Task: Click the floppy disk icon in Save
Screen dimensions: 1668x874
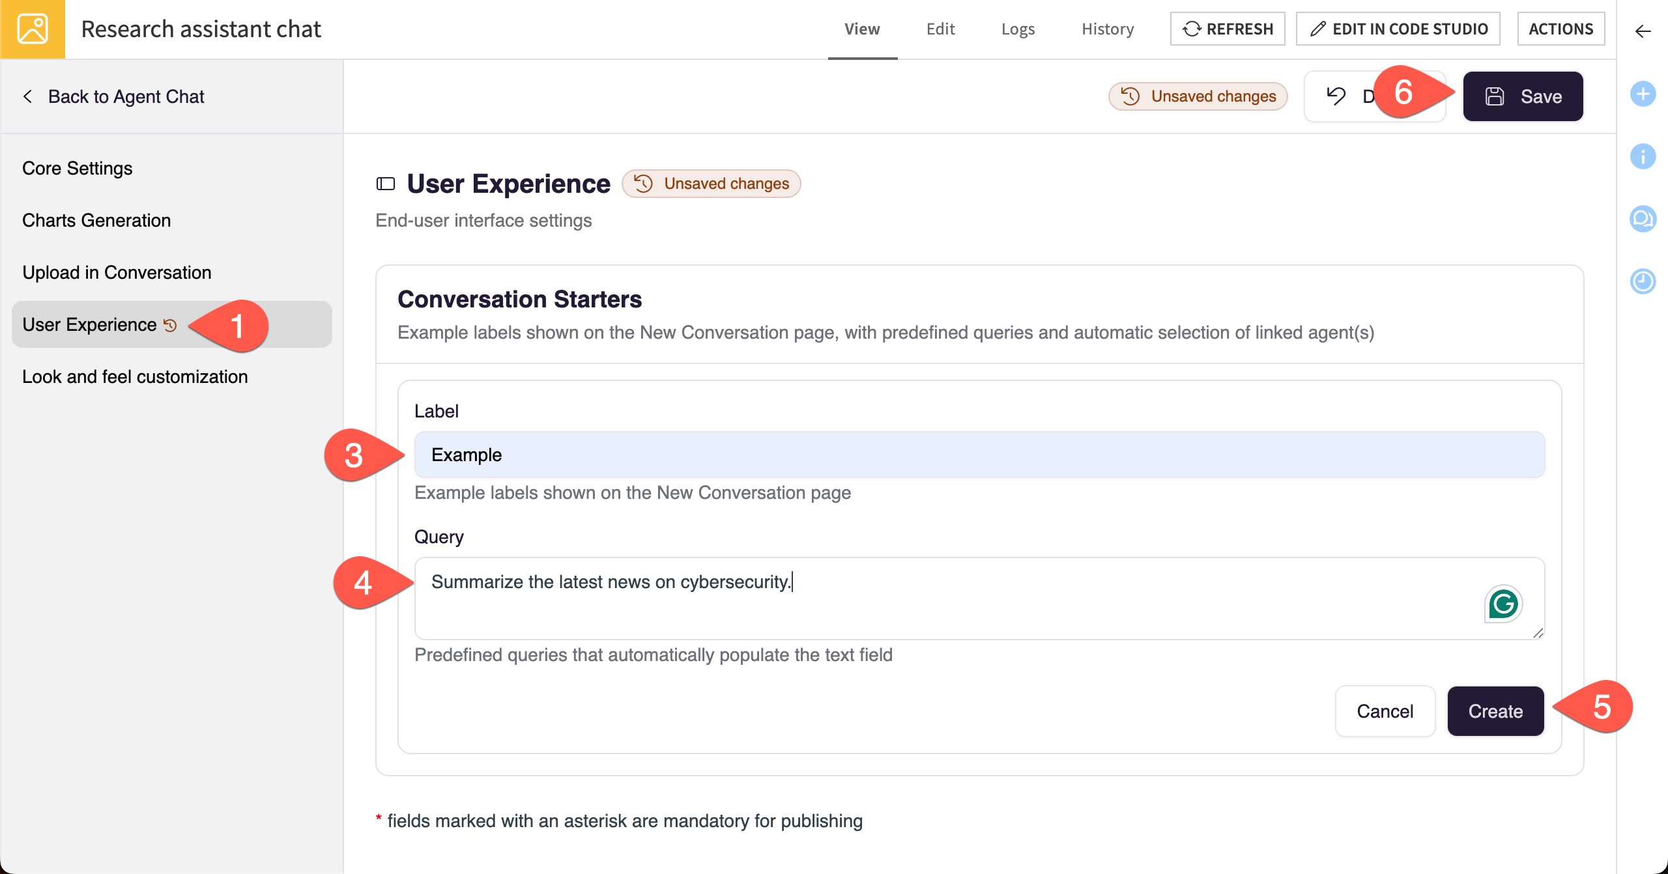Action: point(1495,96)
